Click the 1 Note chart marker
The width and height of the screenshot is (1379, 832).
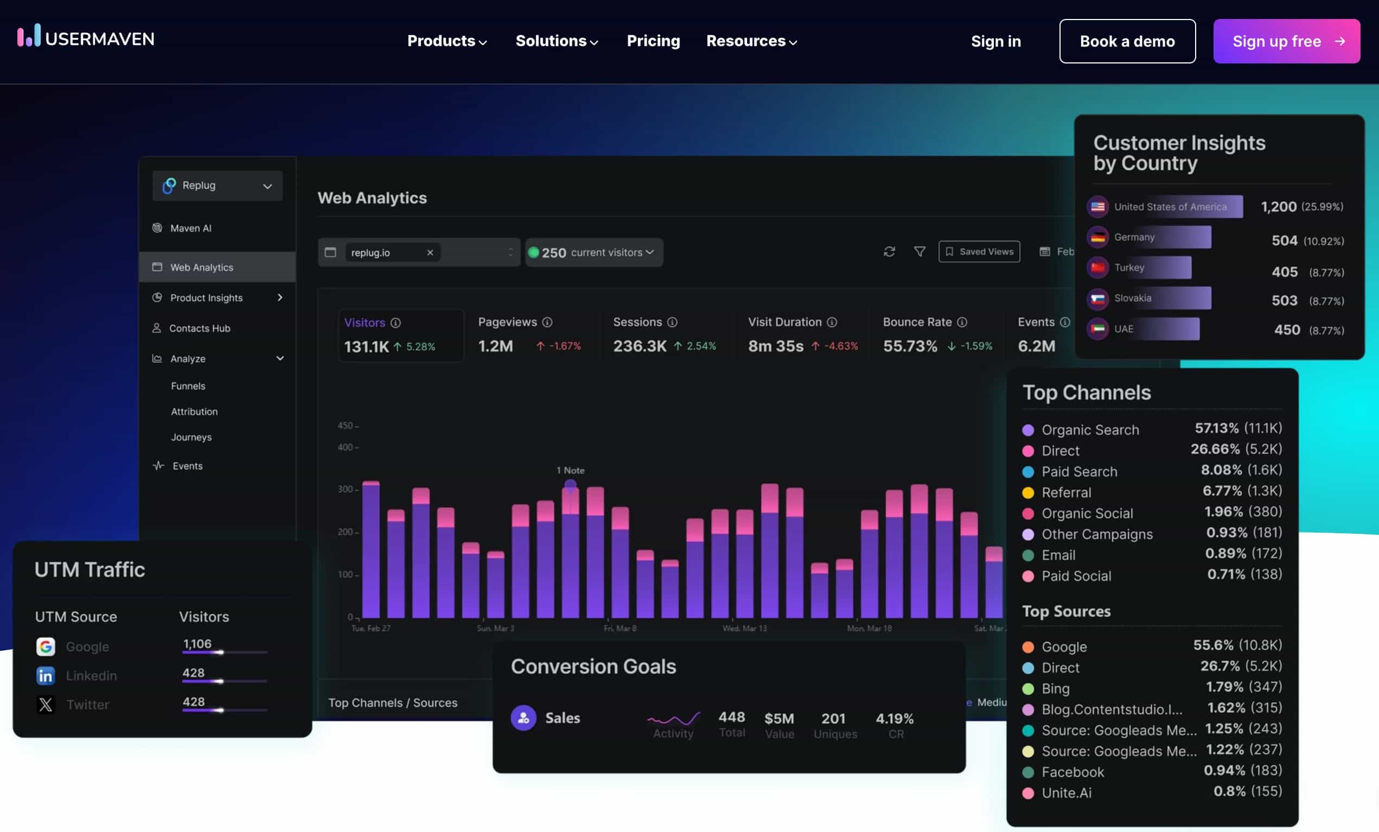(570, 484)
